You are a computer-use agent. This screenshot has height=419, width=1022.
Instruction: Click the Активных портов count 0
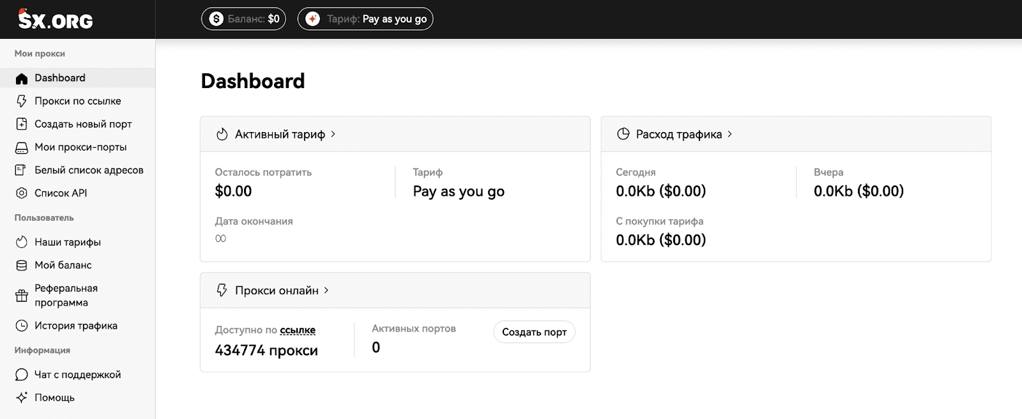point(376,348)
